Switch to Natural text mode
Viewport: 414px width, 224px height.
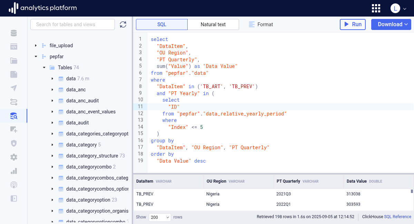click(213, 24)
